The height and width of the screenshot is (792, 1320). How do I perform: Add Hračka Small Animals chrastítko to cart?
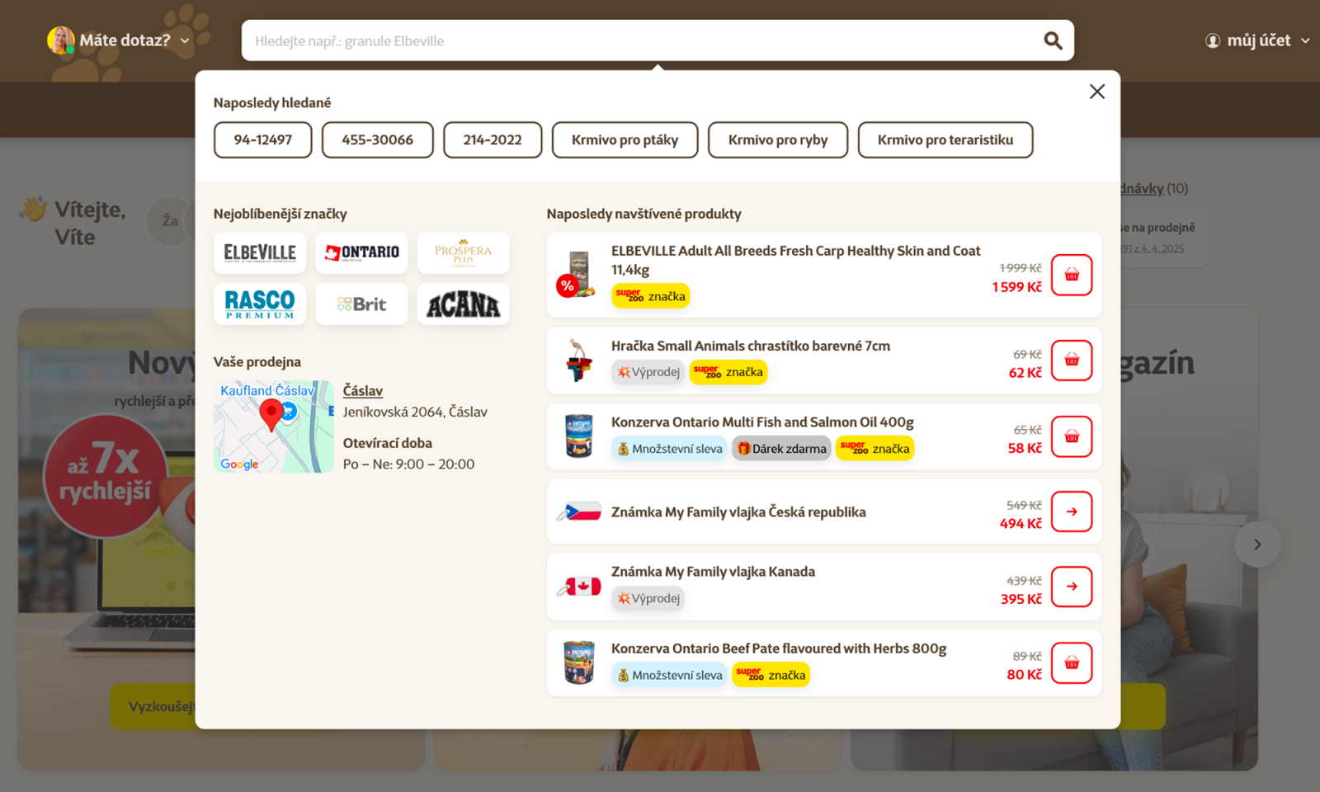click(1071, 361)
